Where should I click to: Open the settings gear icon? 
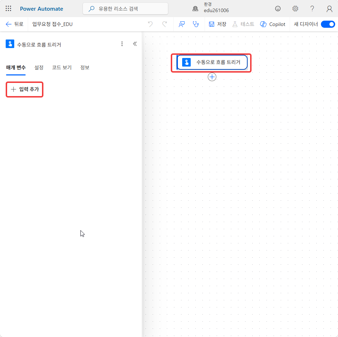(295, 9)
